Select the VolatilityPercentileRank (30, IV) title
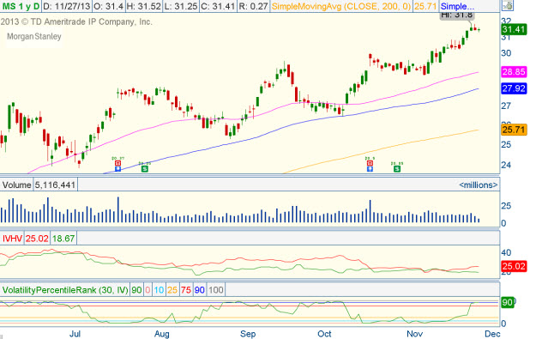 click(65, 290)
